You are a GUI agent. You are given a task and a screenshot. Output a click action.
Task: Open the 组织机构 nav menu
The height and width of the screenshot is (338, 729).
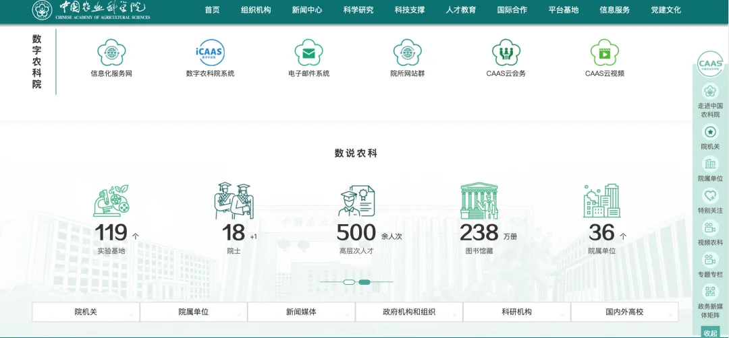[256, 10]
